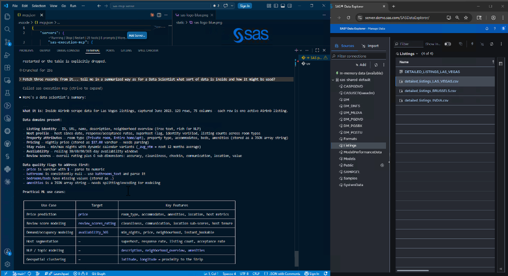
Task: Select DETAILED_LISTINGS_LAS_VEGAS in-memory table
Action: 432,72
